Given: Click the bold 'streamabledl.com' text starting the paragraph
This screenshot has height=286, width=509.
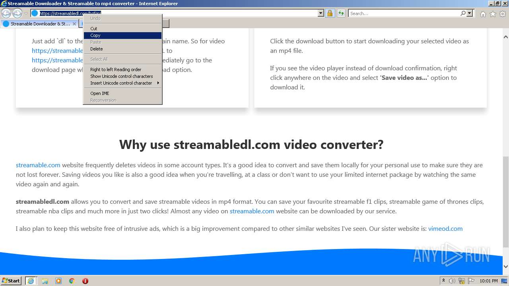Looking at the screenshot, I should click(x=43, y=201).
